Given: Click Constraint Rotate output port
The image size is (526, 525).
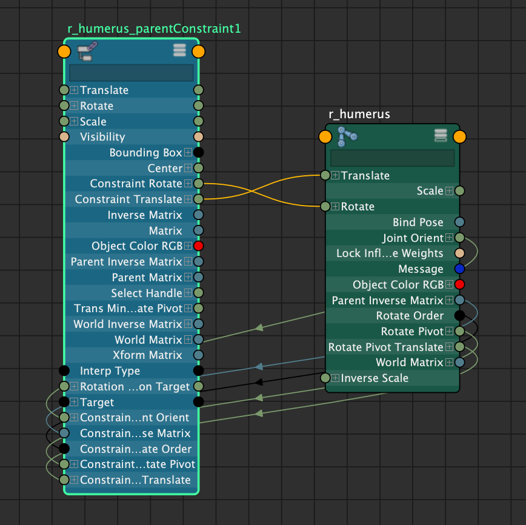Looking at the screenshot, I should pos(198,184).
